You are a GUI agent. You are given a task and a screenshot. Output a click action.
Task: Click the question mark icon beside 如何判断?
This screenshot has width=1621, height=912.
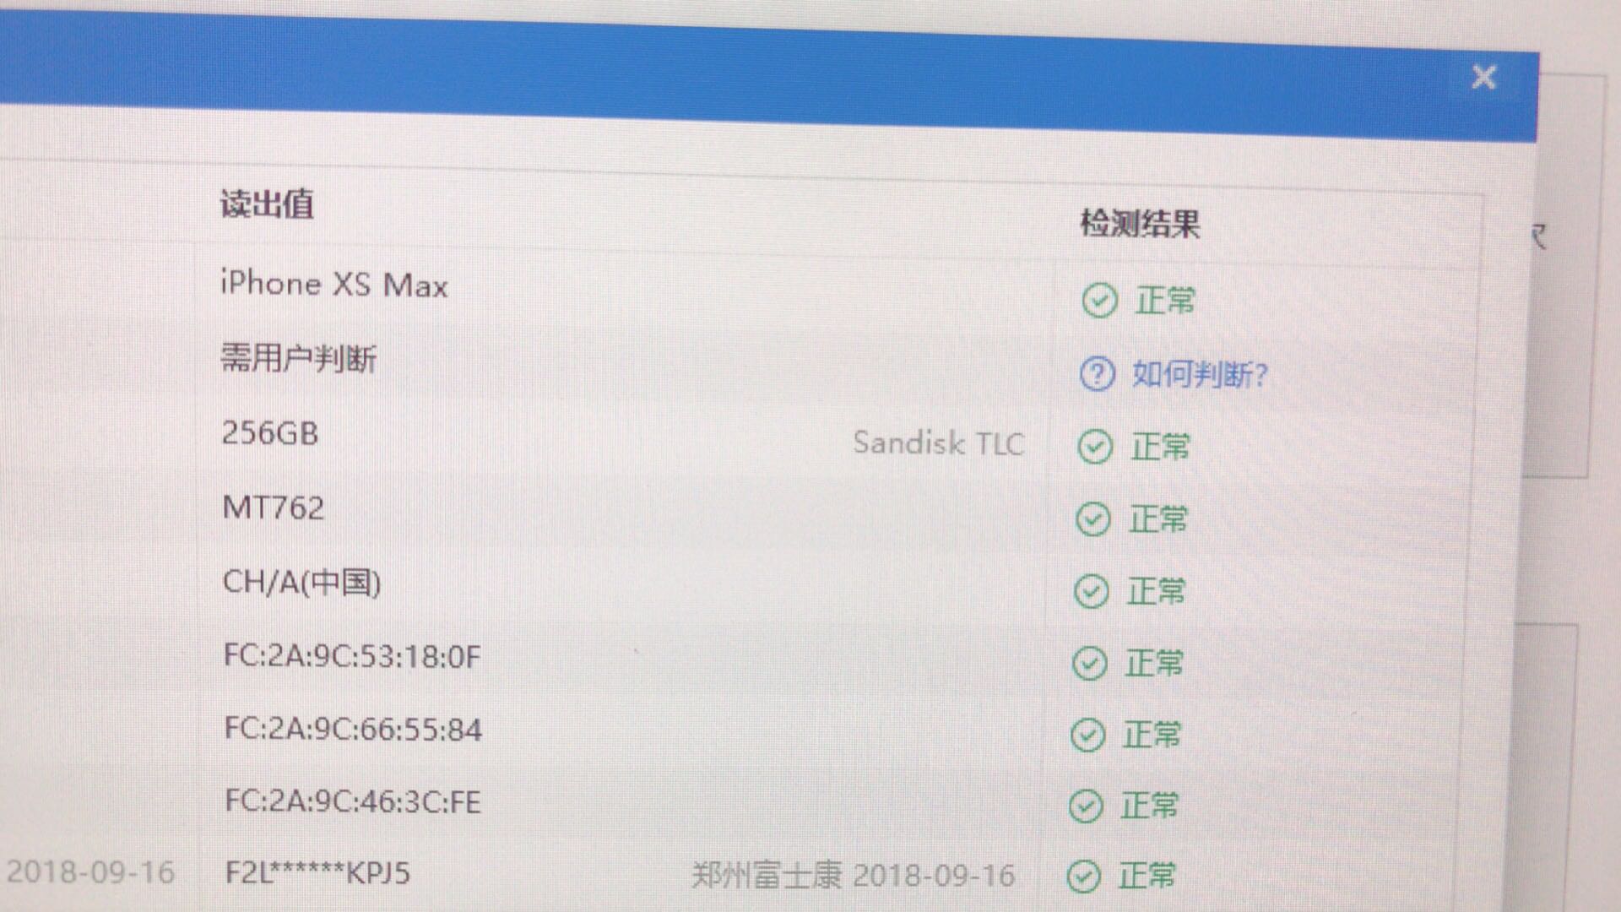[x=1097, y=373]
